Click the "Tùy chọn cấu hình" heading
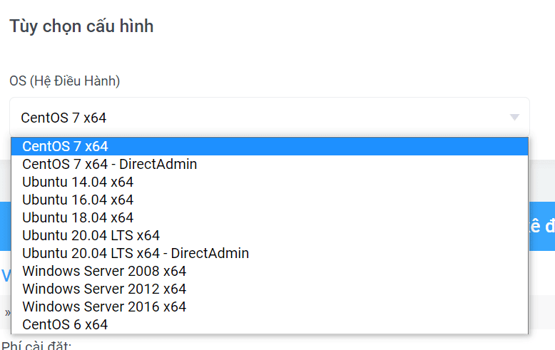The image size is (555, 350). 81,27
